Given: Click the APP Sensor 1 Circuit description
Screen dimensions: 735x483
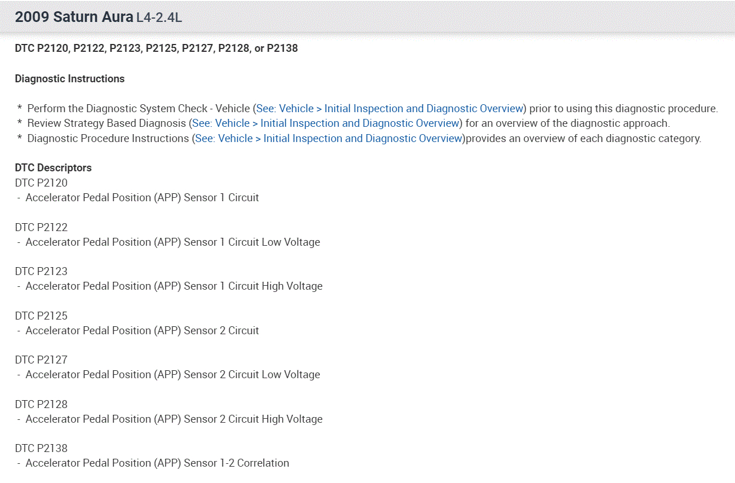Looking at the screenshot, I should (x=142, y=198).
